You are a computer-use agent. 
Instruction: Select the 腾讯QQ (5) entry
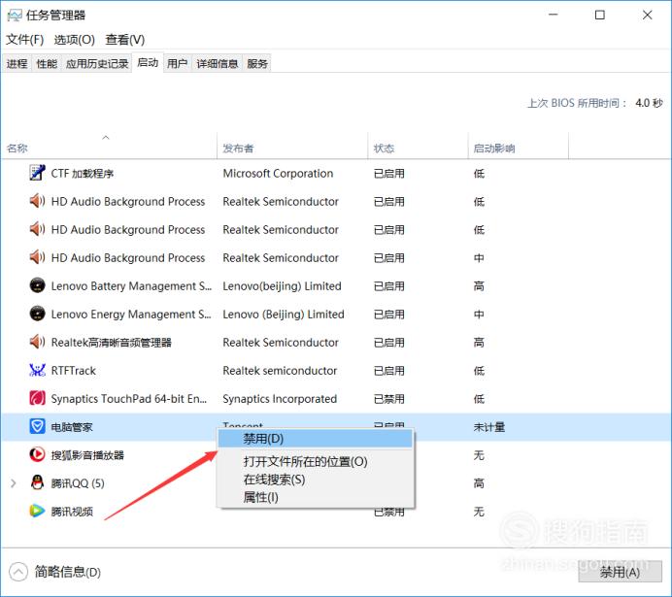point(78,483)
